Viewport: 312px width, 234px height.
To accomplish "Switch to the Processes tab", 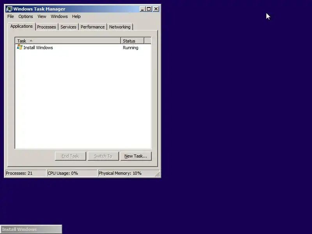I will [46, 27].
